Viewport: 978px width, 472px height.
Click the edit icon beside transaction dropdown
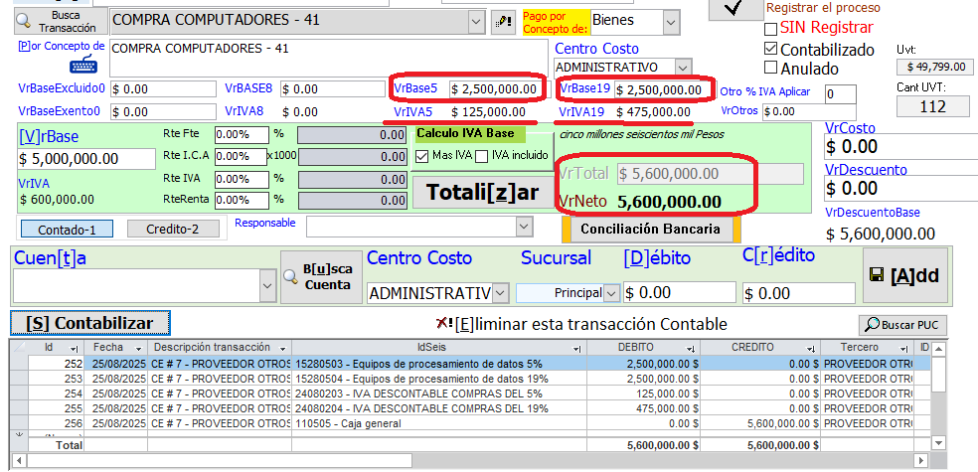[503, 21]
